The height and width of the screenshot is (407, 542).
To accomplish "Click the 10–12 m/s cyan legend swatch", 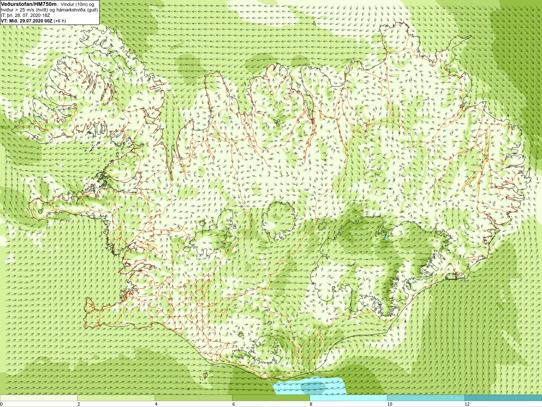I will coord(426,398).
